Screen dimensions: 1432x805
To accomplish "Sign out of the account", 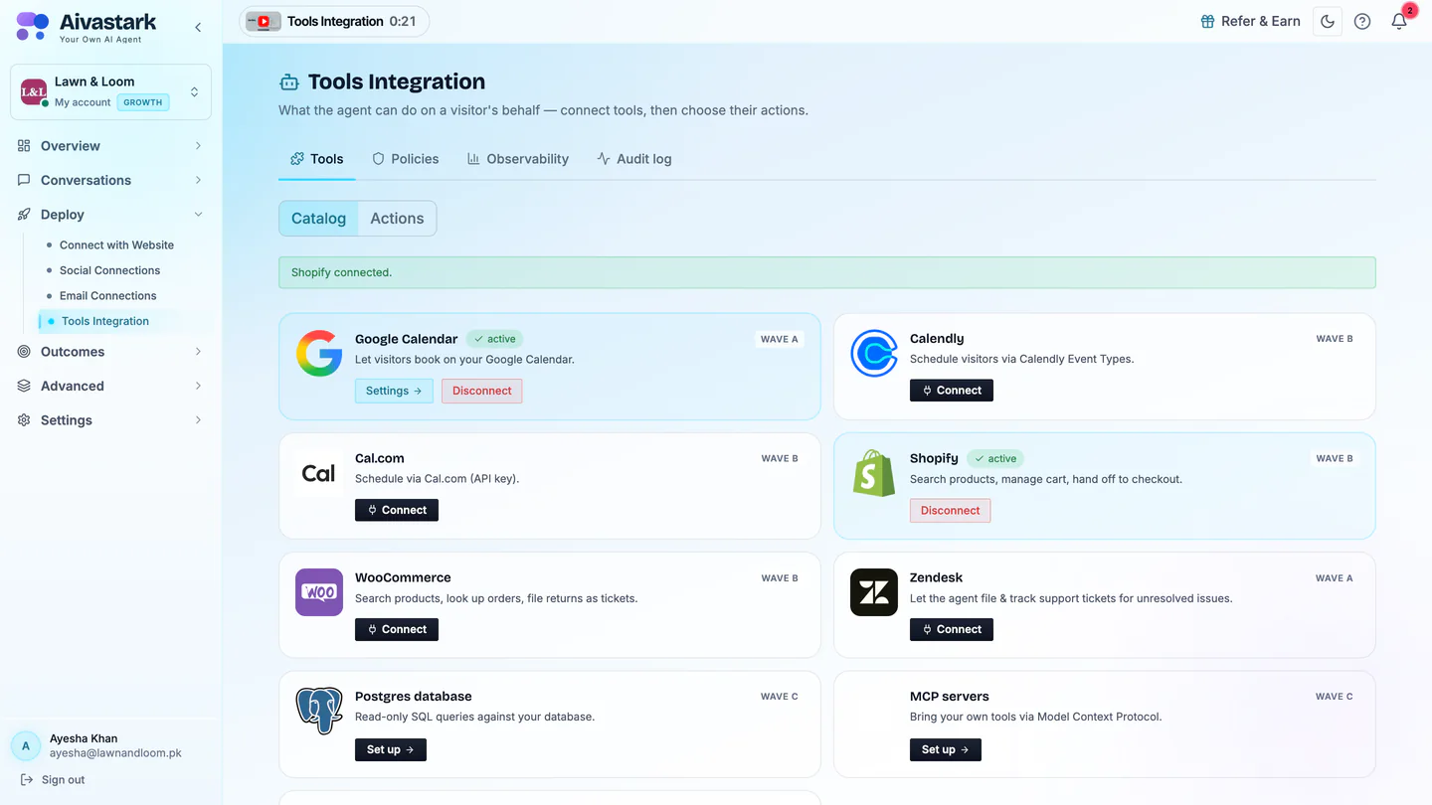I will (x=54, y=780).
